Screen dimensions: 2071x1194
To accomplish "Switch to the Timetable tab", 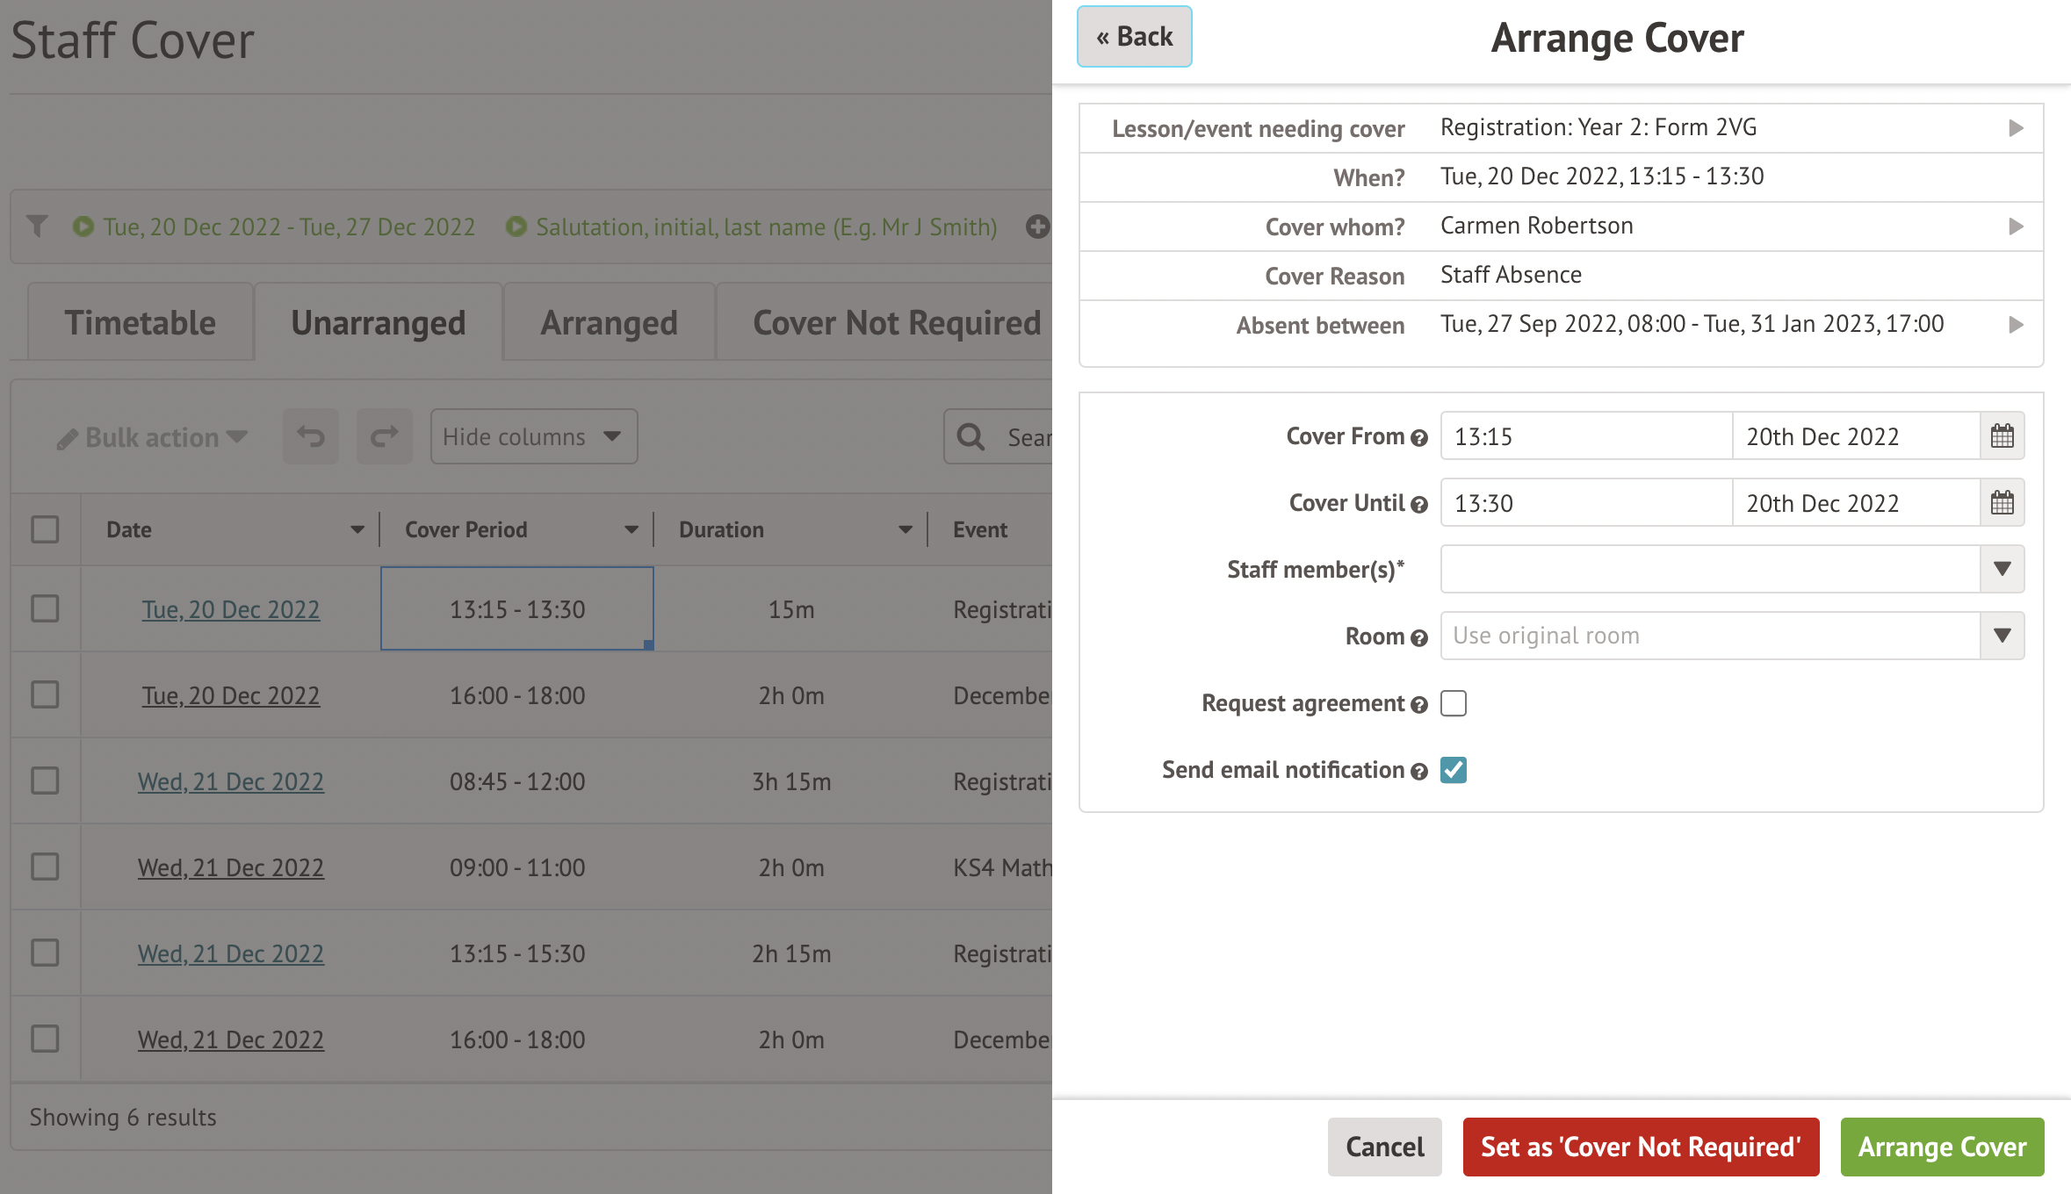I will click(x=141, y=323).
